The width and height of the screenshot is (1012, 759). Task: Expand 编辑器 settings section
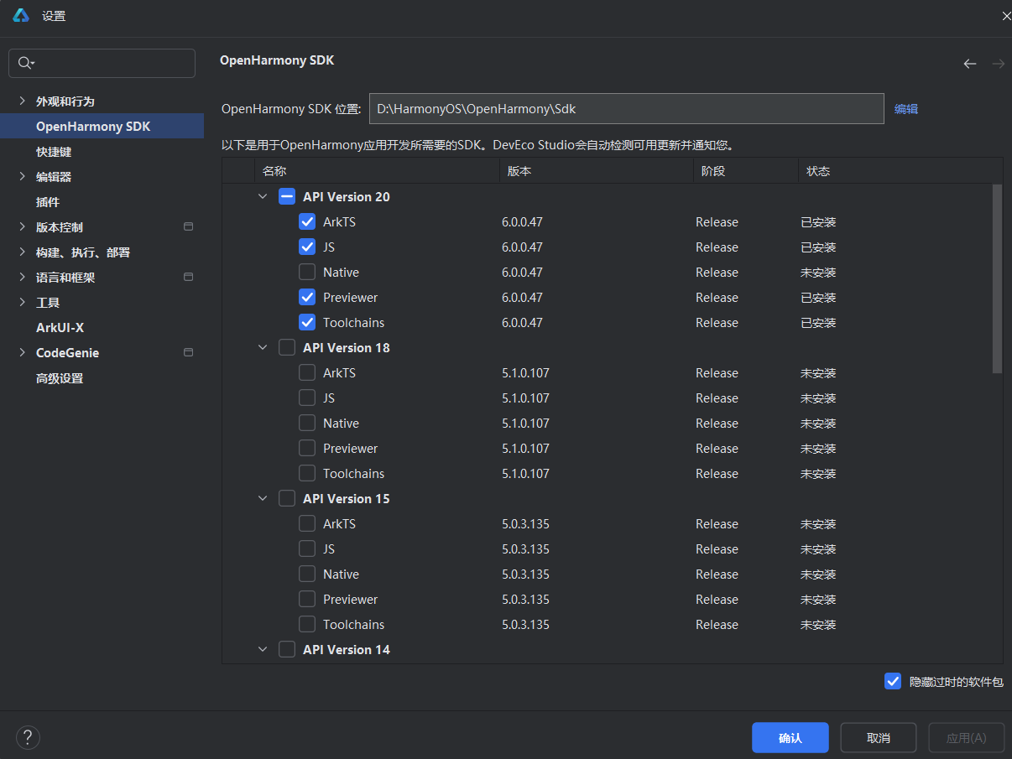pos(22,176)
